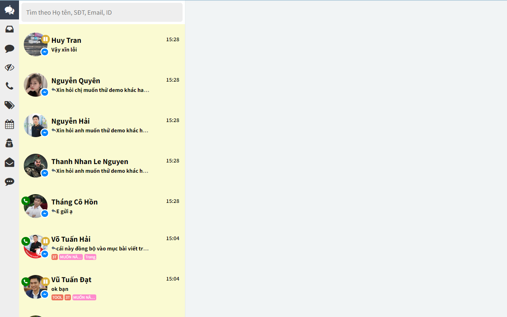This screenshot has height=317, width=507.
Task: Open Tháng Cô Hồn conversation
Action: pyautogui.click(x=102, y=206)
